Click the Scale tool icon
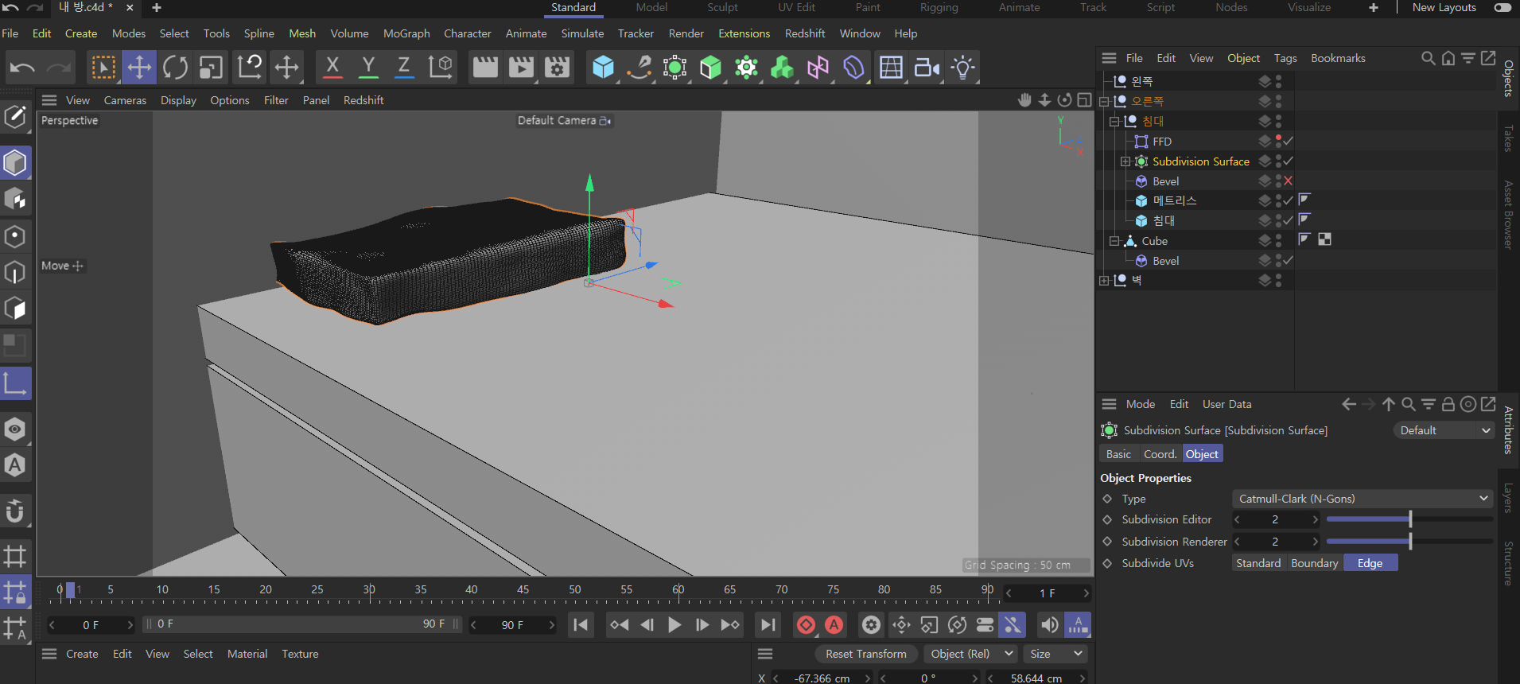 (x=211, y=68)
